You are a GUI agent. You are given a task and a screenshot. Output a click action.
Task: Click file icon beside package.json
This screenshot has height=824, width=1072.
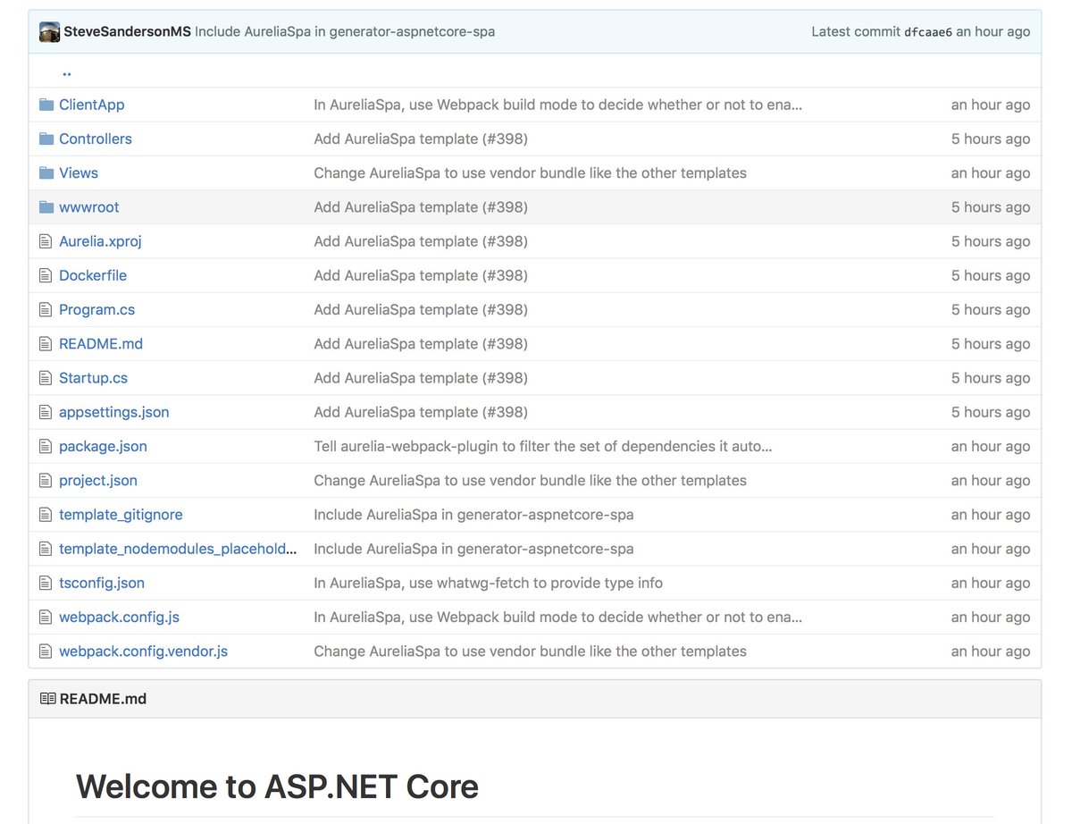point(46,446)
